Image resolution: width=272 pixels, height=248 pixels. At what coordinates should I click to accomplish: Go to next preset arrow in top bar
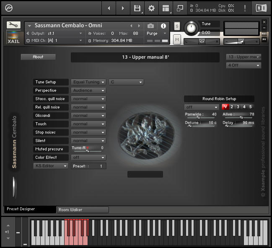click(x=123, y=8)
